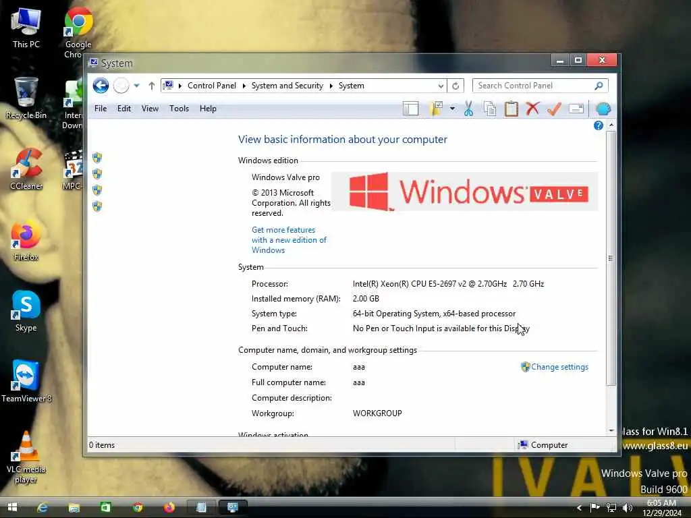Open VLC media player desktop shortcut
Screen dimensions: 691x518
[x=26, y=458]
